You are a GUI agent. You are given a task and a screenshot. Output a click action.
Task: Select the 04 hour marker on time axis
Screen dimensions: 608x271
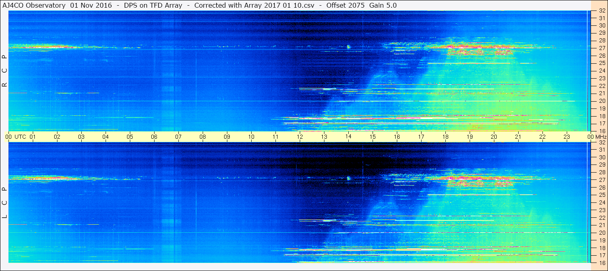click(x=106, y=137)
